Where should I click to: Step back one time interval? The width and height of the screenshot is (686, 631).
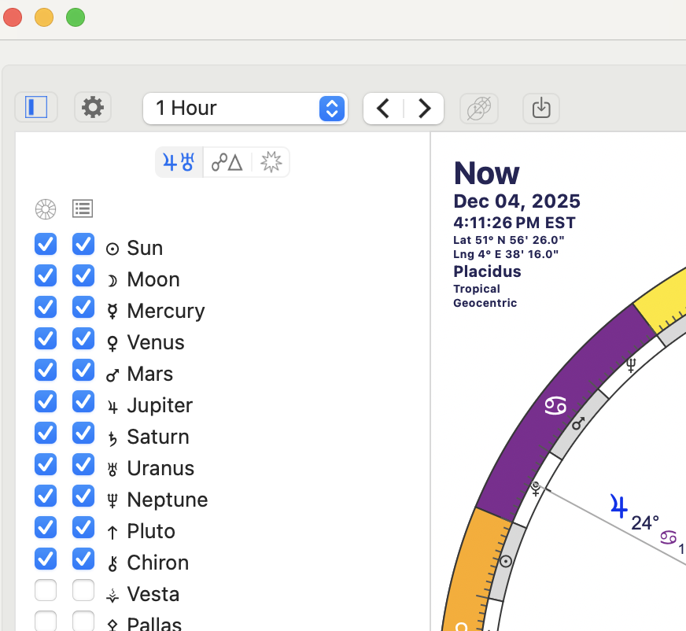383,109
